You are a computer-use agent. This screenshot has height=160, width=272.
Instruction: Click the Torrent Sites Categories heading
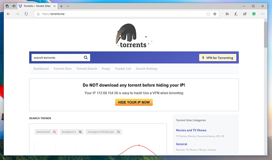click(x=191, y=120)
